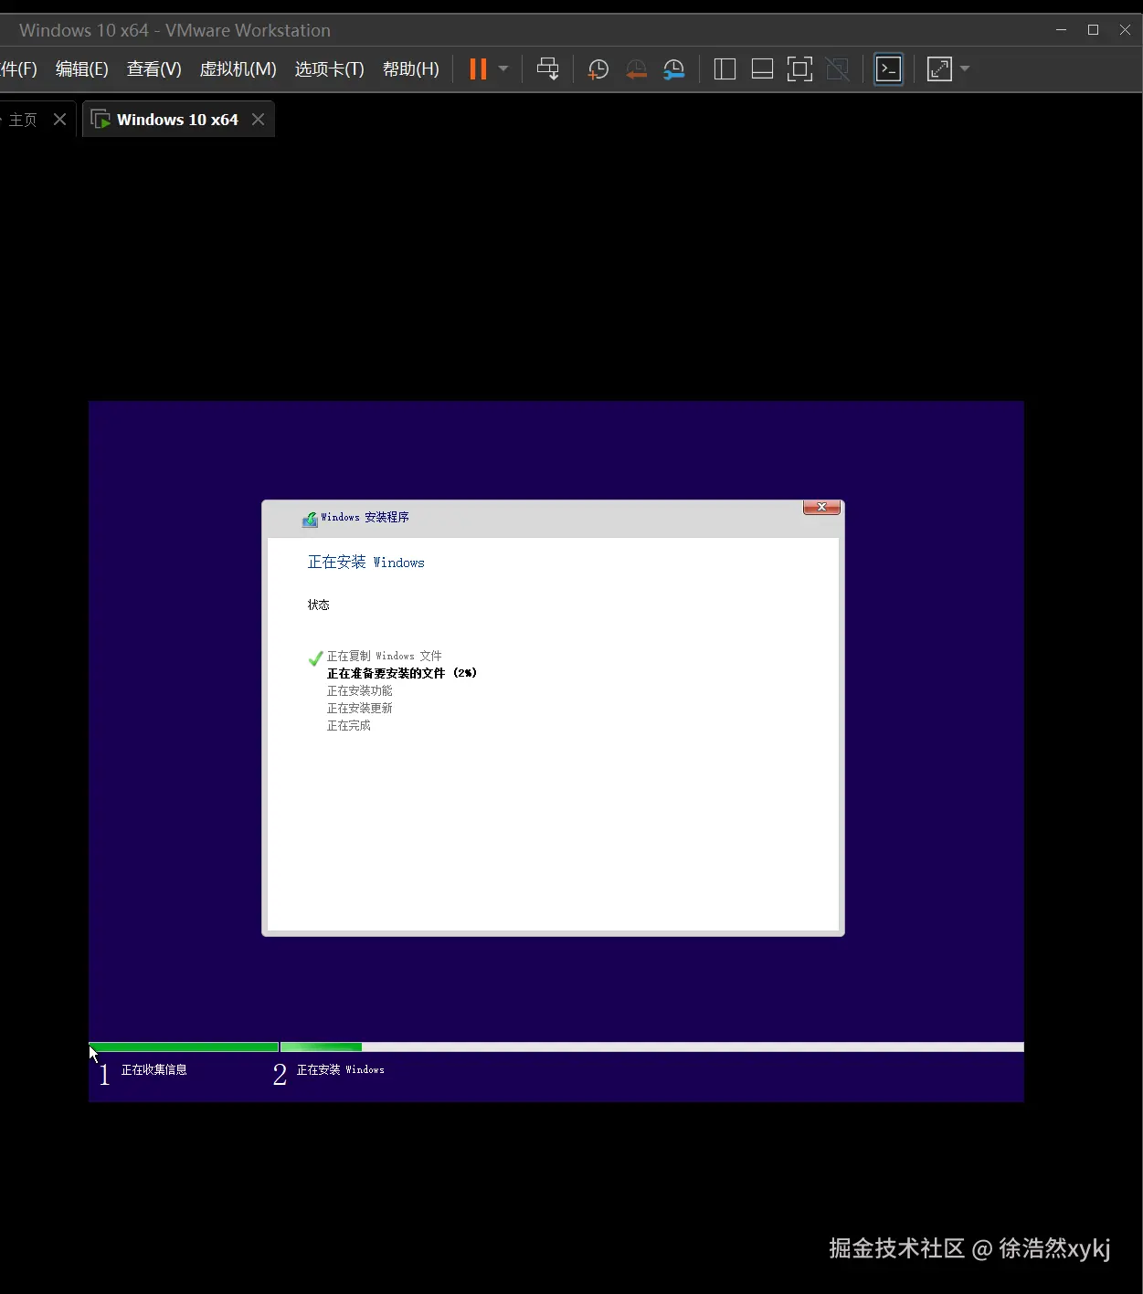Click the Windows setup icon in dialog title
1143x1294 pixels.
click(x=310, y=519)
